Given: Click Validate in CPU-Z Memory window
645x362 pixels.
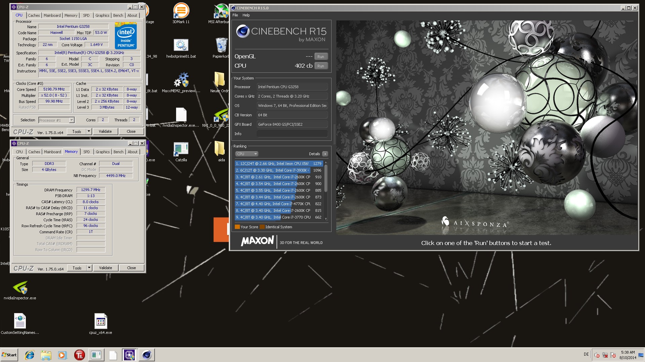Looking at the screenshot, I should pyautogui.click(x=105, y=268).
